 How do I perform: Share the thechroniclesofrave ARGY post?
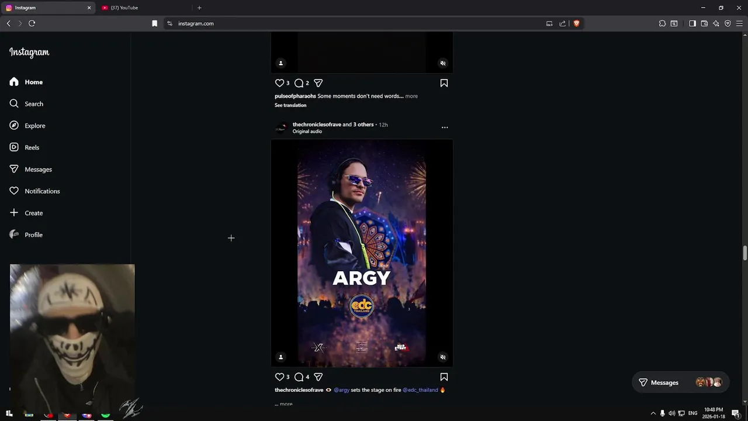pyautogui.click(x=318, y=377)
